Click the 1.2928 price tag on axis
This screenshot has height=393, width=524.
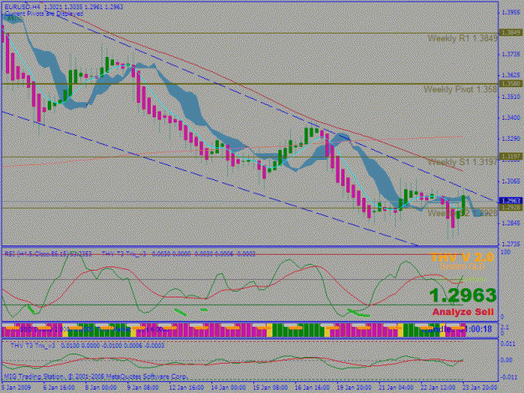pos(511,208)
